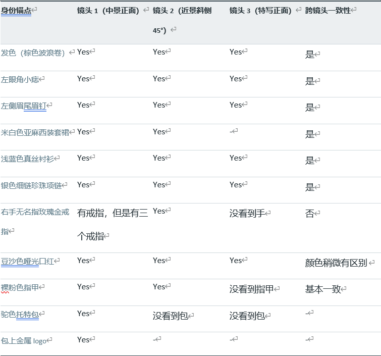Click 镜头 3 Yes in 左眼角小痣 row
Image resolution: width=381 pixels, height=356 pixels.
pos(236,79)
